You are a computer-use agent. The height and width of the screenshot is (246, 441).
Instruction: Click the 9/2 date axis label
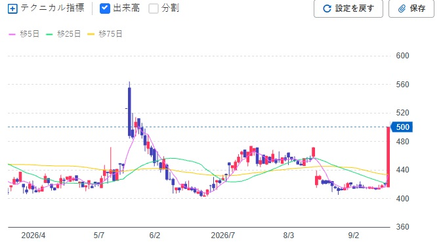[x=354, y=236]
